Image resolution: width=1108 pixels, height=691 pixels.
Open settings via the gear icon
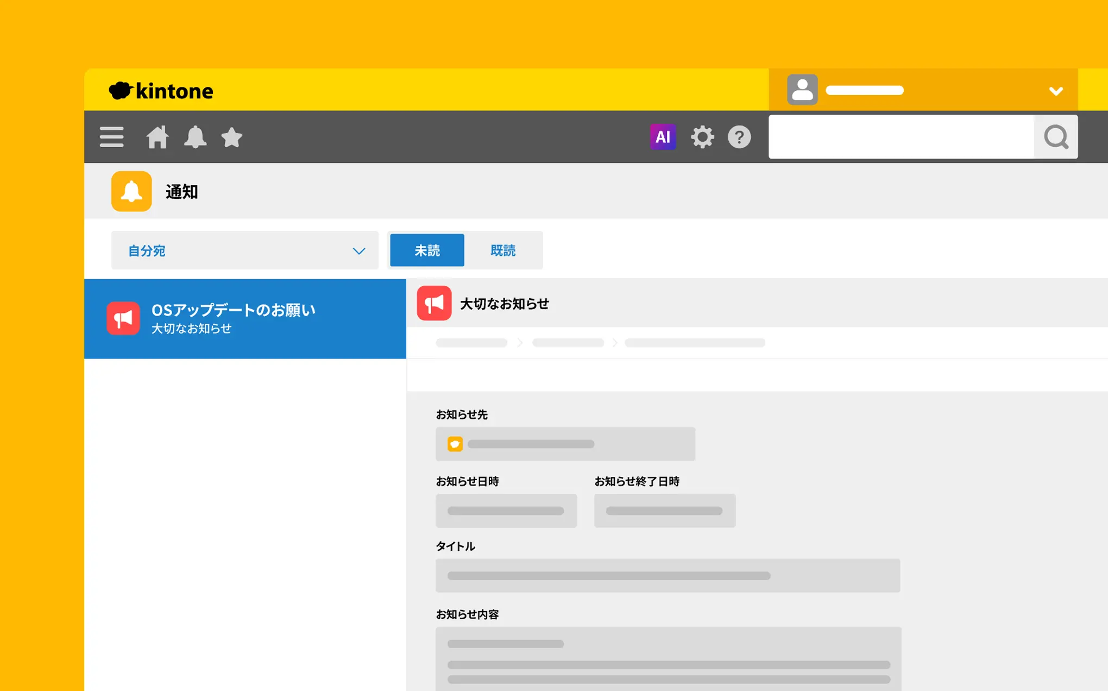[x=702, y=137]
